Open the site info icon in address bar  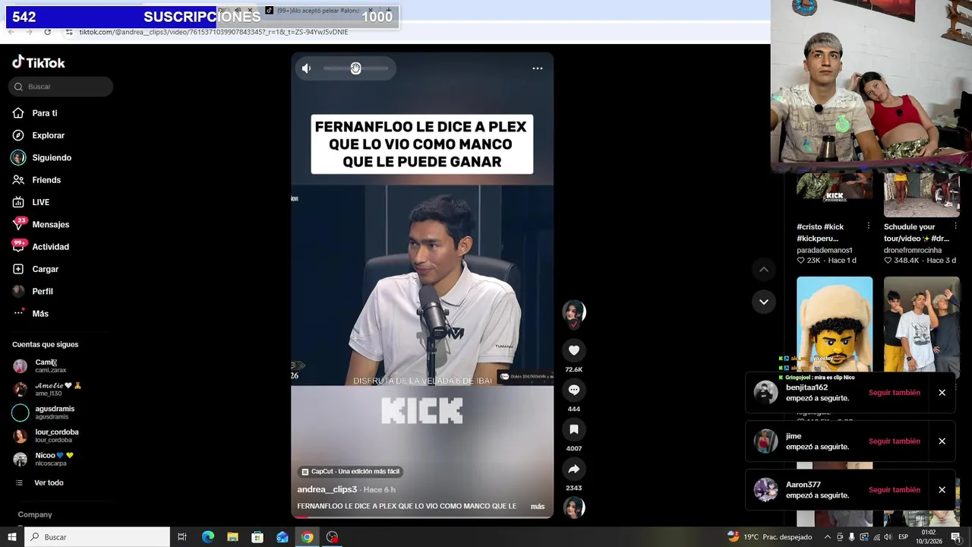(69, 32)
